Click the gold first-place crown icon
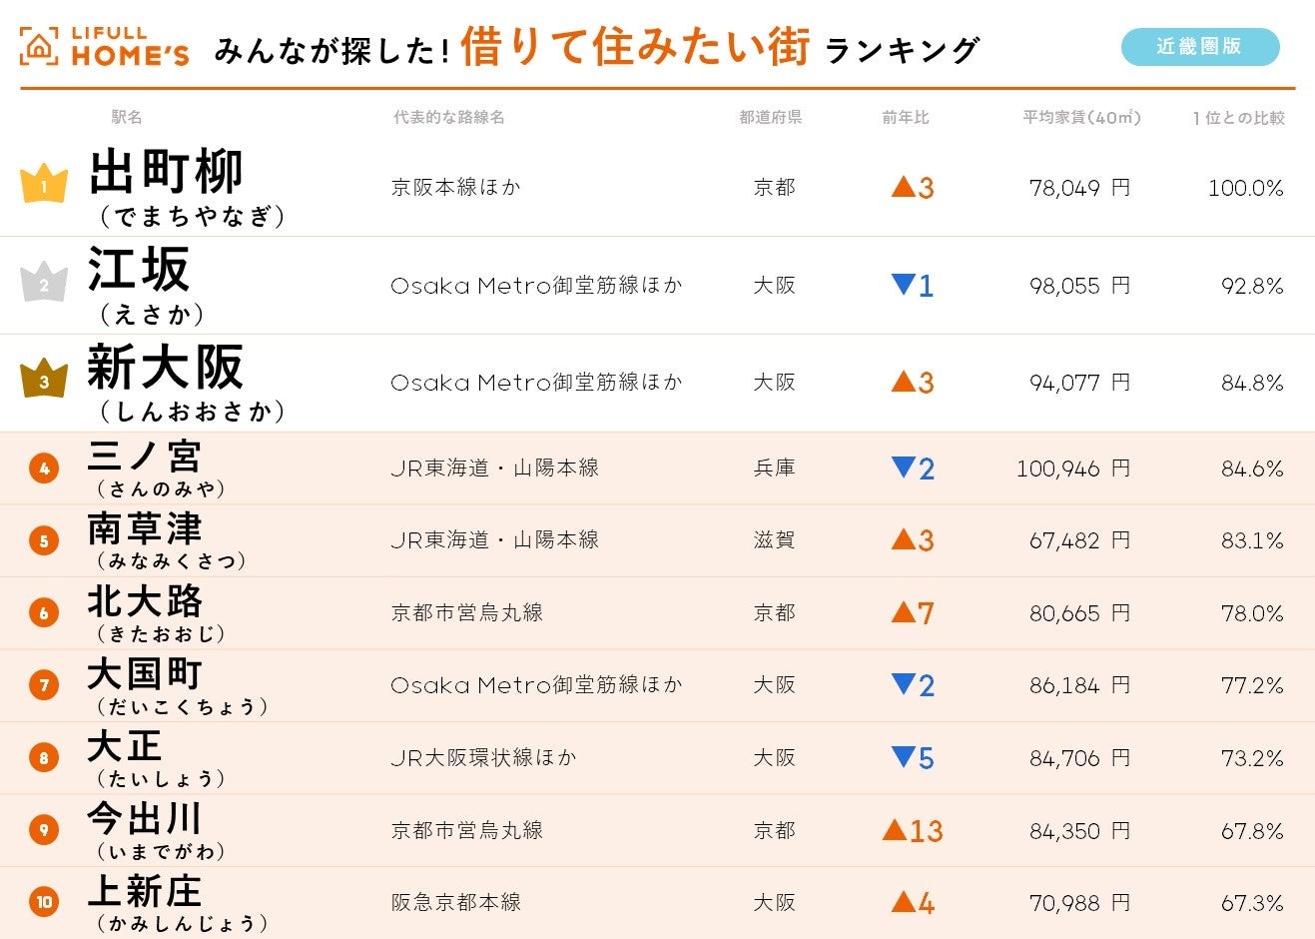The image size is (1315, 939). pyautogui.click(x=44, y=185)
